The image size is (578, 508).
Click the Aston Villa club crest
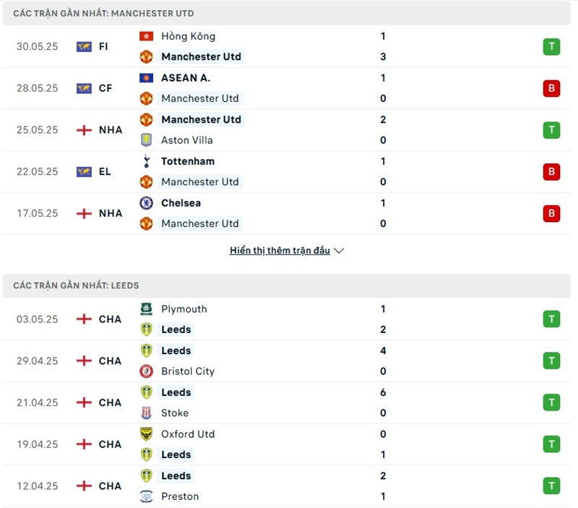click(x=146, y=140)
